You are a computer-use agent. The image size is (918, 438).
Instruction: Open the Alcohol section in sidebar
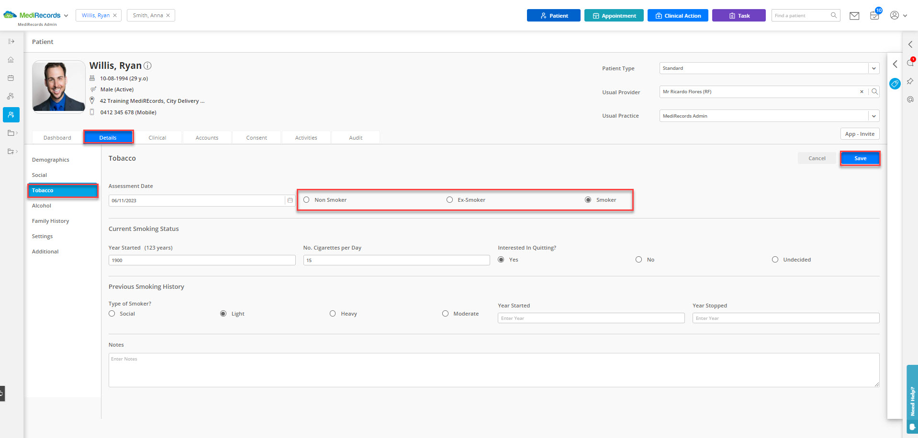pyautogui.click(x=42, y=206)
